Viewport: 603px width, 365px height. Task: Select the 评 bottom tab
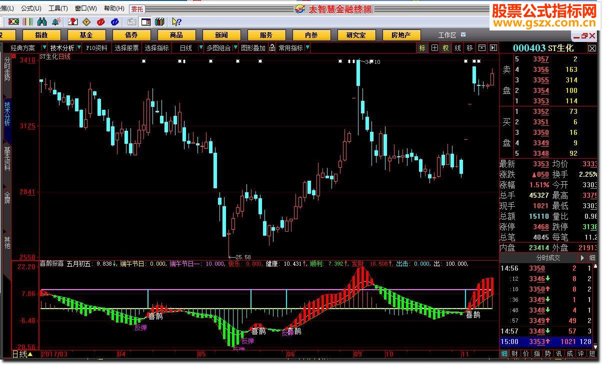click(x=580, y=354)
